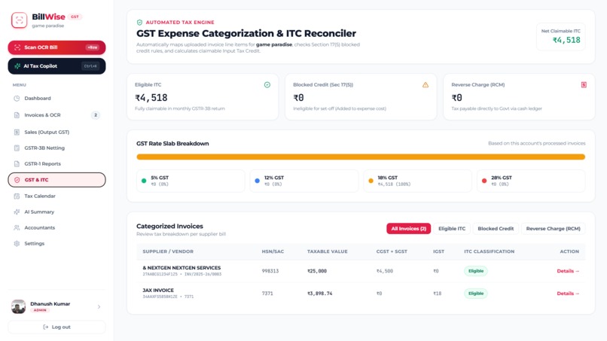Click Eligible badge in NEXTGEN row

pyautogui.click(x=476, y=271)
